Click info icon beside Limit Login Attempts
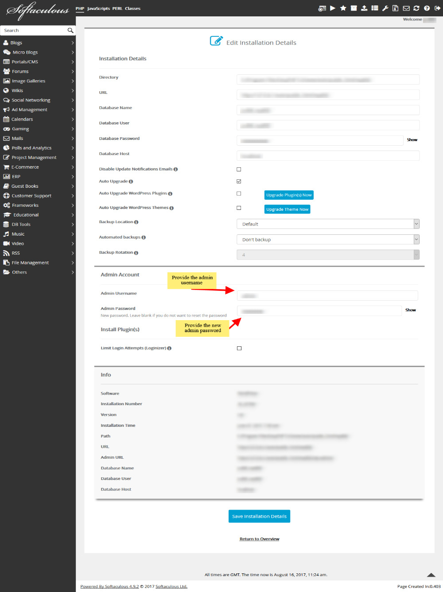Screen dimensions: 443x592 click(x=169, y=348)
